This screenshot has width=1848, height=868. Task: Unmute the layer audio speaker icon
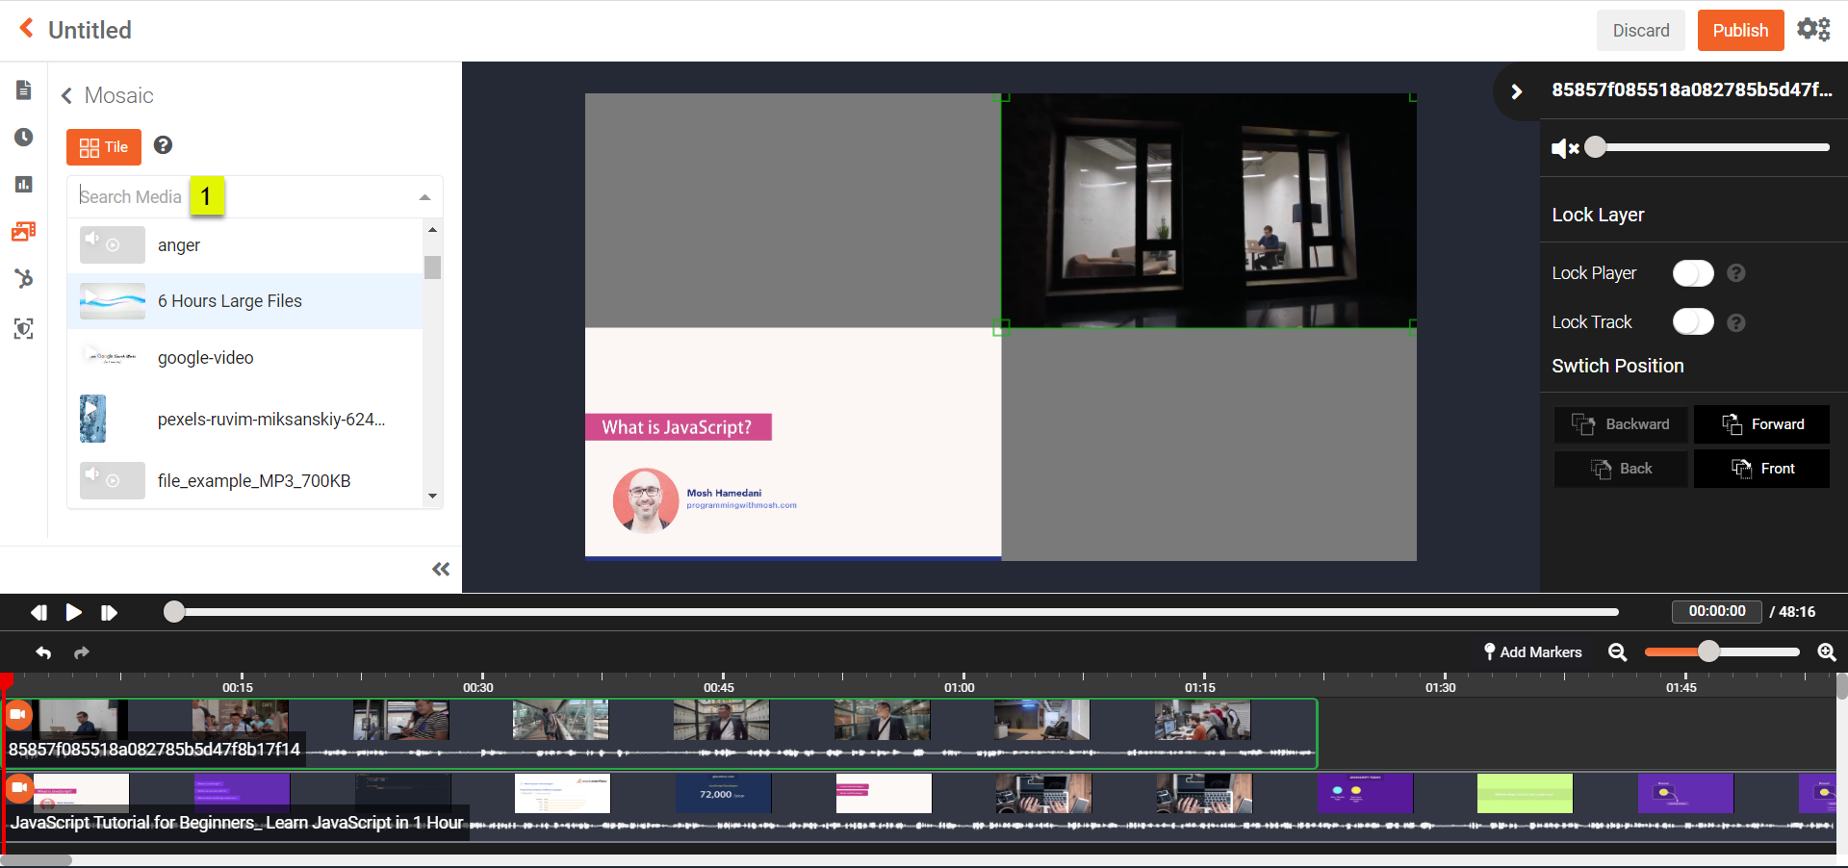point(1564,148)
